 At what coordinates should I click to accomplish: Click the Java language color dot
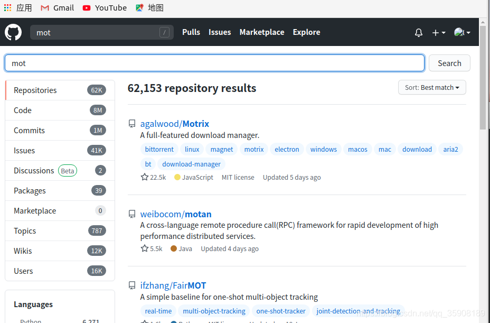click(174, 248)
